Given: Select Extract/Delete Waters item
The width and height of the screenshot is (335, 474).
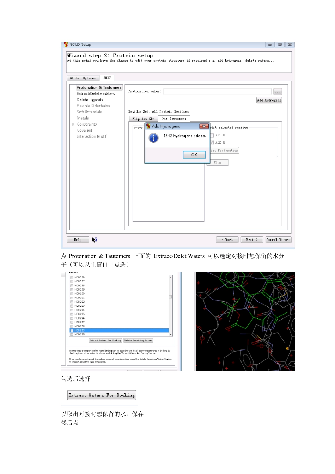Looking at the screenshot, I should pos(96,93).
